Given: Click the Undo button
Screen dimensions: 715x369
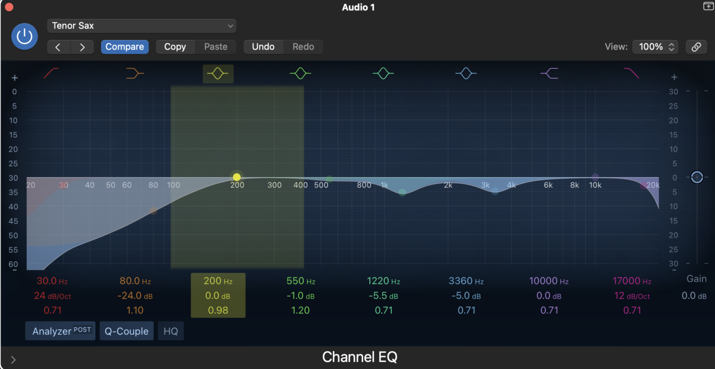Looking at the screenshot, I should [263, 47].
